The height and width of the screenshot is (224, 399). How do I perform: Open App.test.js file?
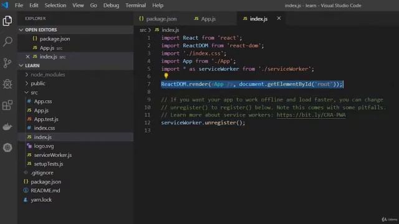coord(46,119)
